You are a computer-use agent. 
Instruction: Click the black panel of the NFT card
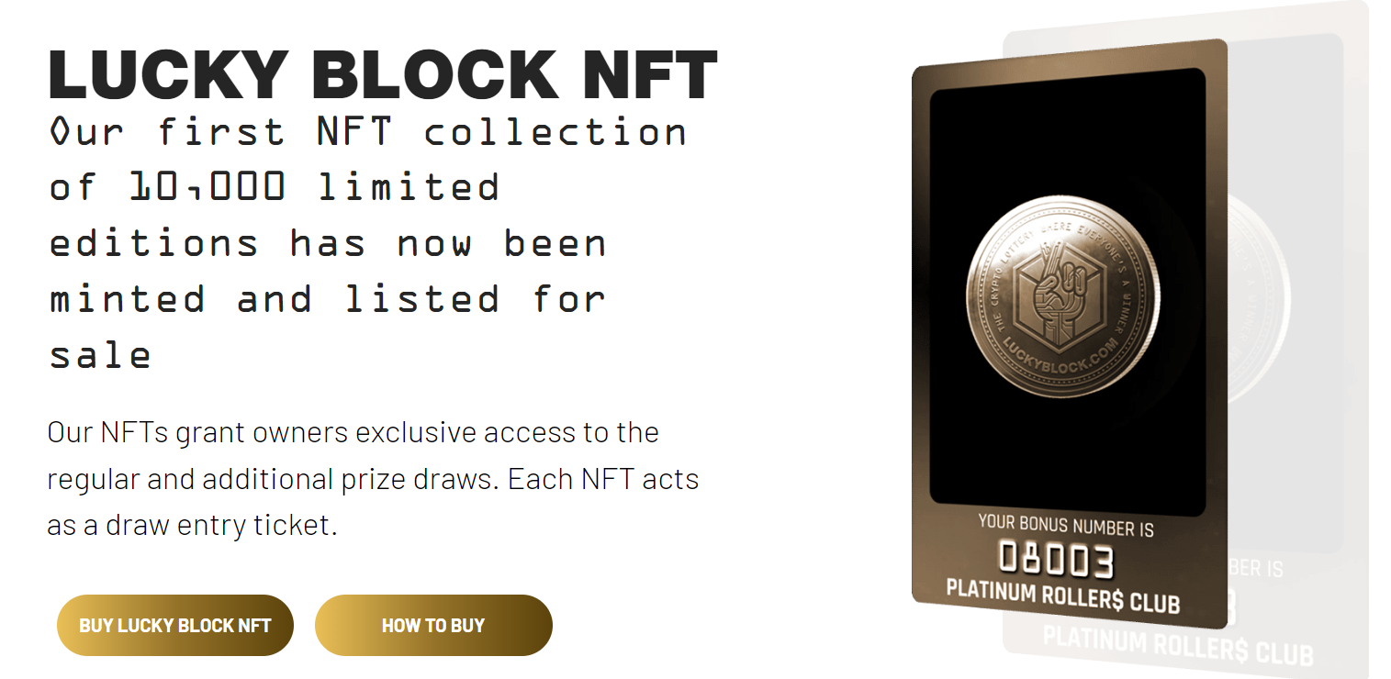click(1068, 285)
